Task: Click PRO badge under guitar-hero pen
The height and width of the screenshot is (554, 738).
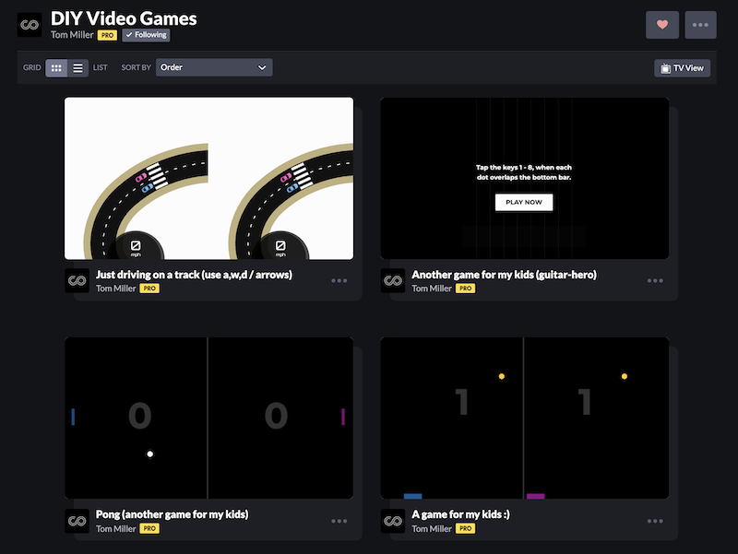Action: (465, 289)
